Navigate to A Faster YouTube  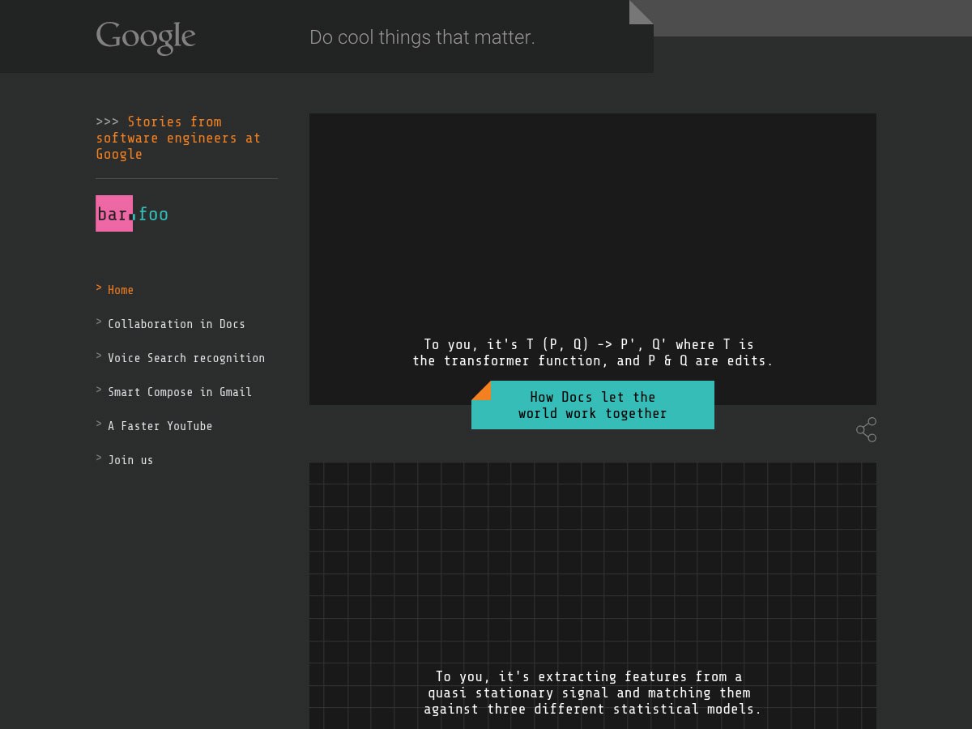tap(160, 426)
